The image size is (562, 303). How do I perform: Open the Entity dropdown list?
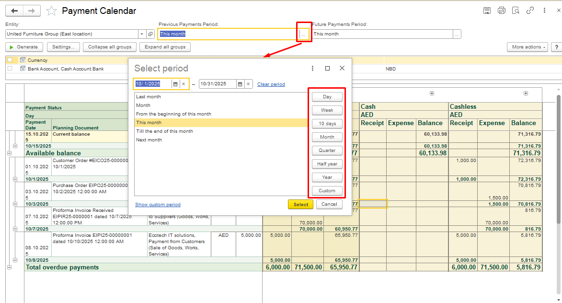142,34
